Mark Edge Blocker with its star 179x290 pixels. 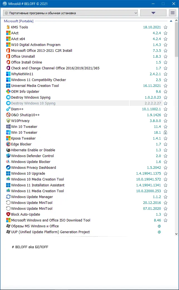click(166, 144)
